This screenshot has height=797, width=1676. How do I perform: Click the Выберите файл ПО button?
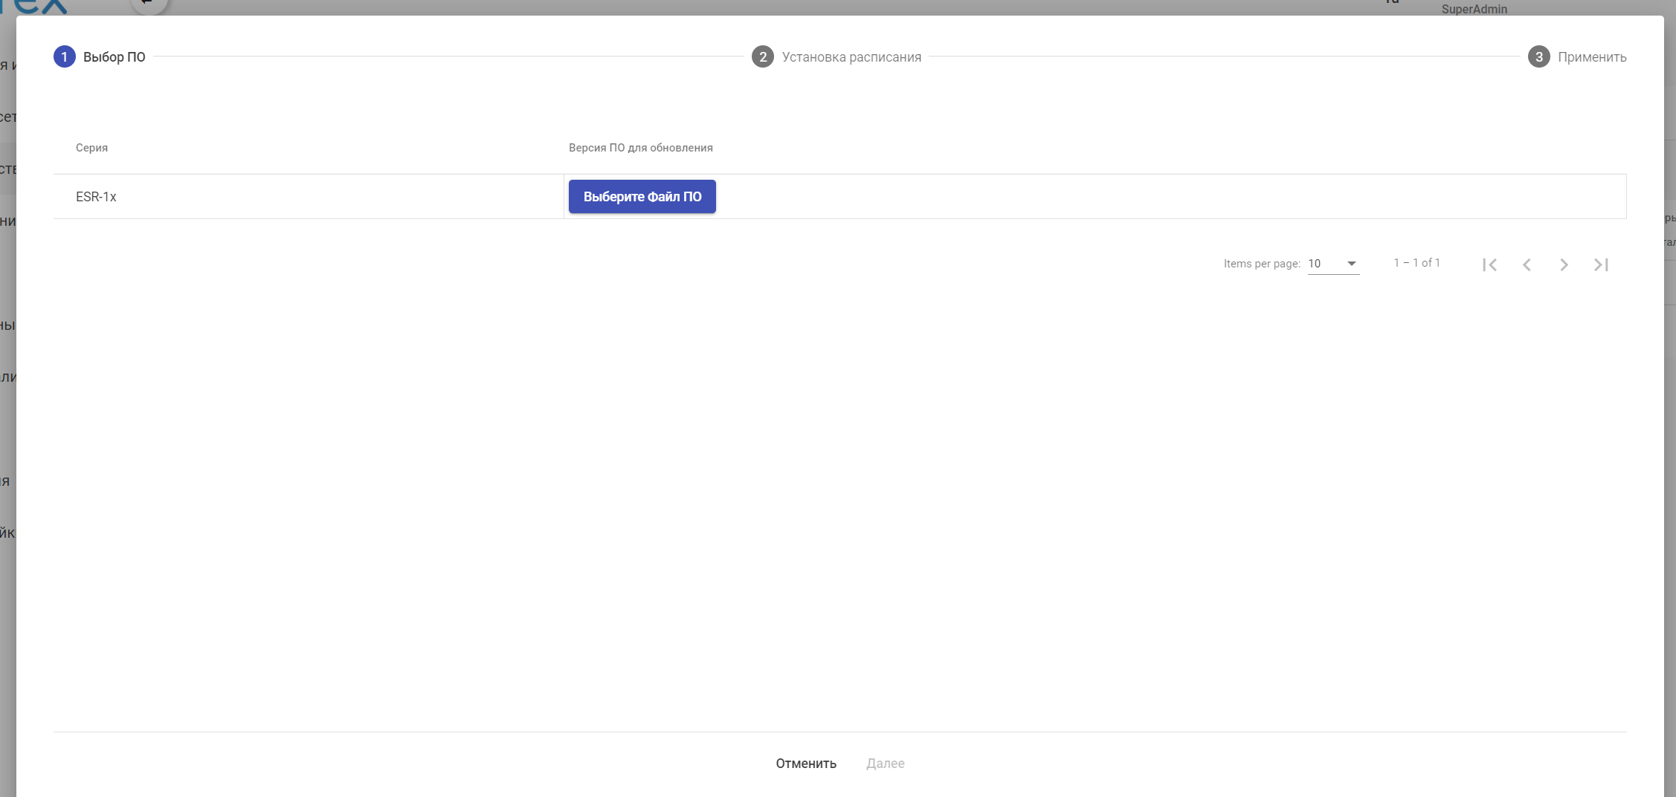coord(642,197)
